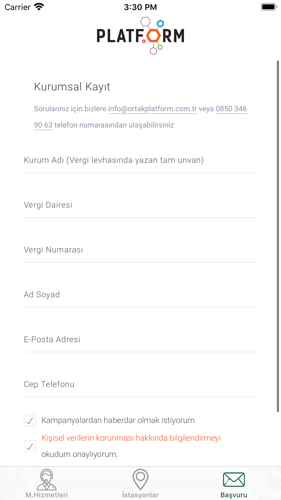Open Kişisel verilerin korunması bilgilendirme link
Image resolution: width=281 pixels, height=500 pixels.
pyautogui.click(x=131, y=438)
